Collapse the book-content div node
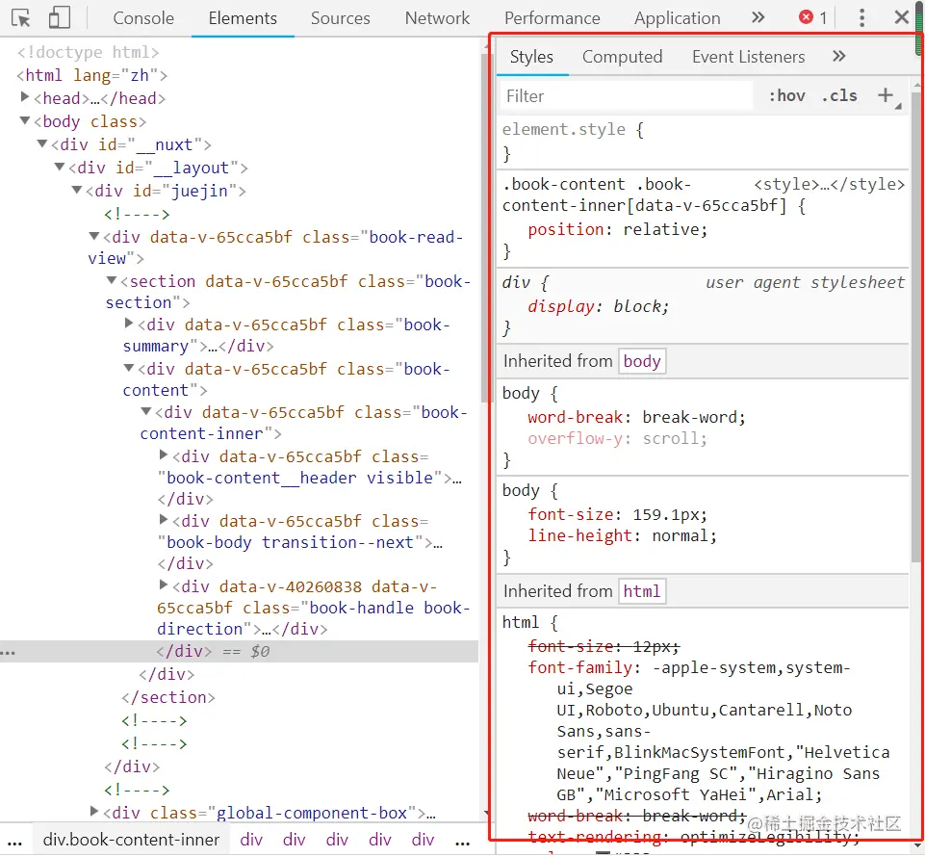This screenshot has height=857, width=925. (129, 368)
